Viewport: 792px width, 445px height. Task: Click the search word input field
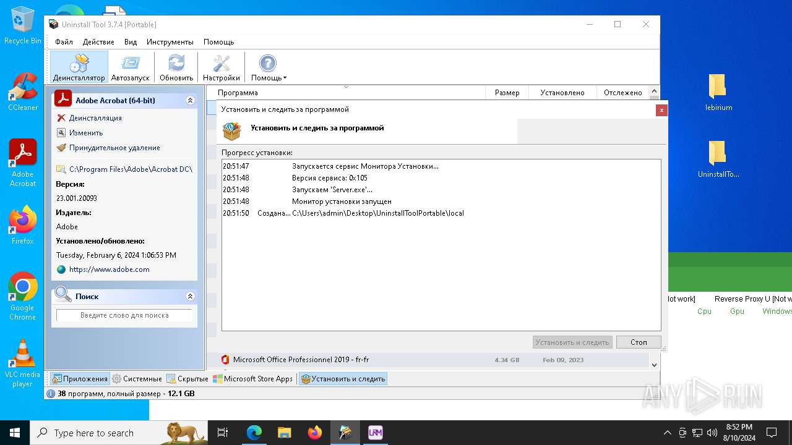click(x=124, y=315)
